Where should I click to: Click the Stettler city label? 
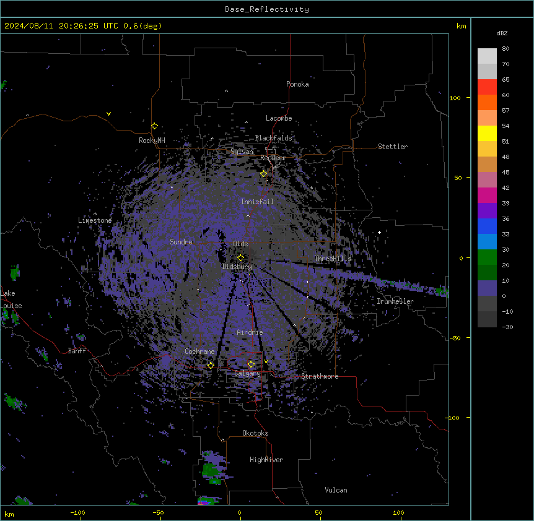(x=393, y=147)
